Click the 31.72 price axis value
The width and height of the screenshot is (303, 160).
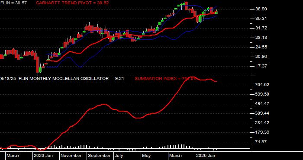(x=261, y=28)
